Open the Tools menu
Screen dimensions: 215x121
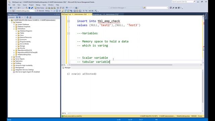pyautogui.click(x=44, y=5)
